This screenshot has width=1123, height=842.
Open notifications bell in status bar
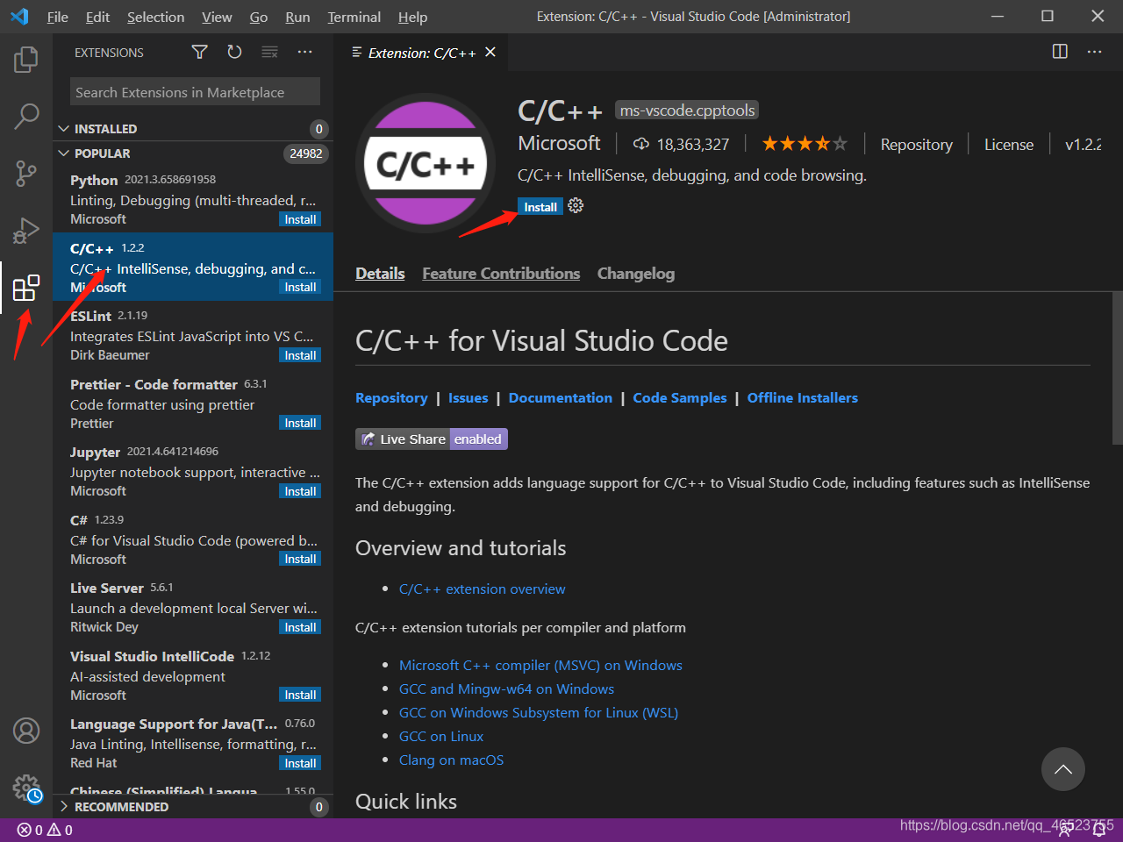click(x=1099, y=830)
